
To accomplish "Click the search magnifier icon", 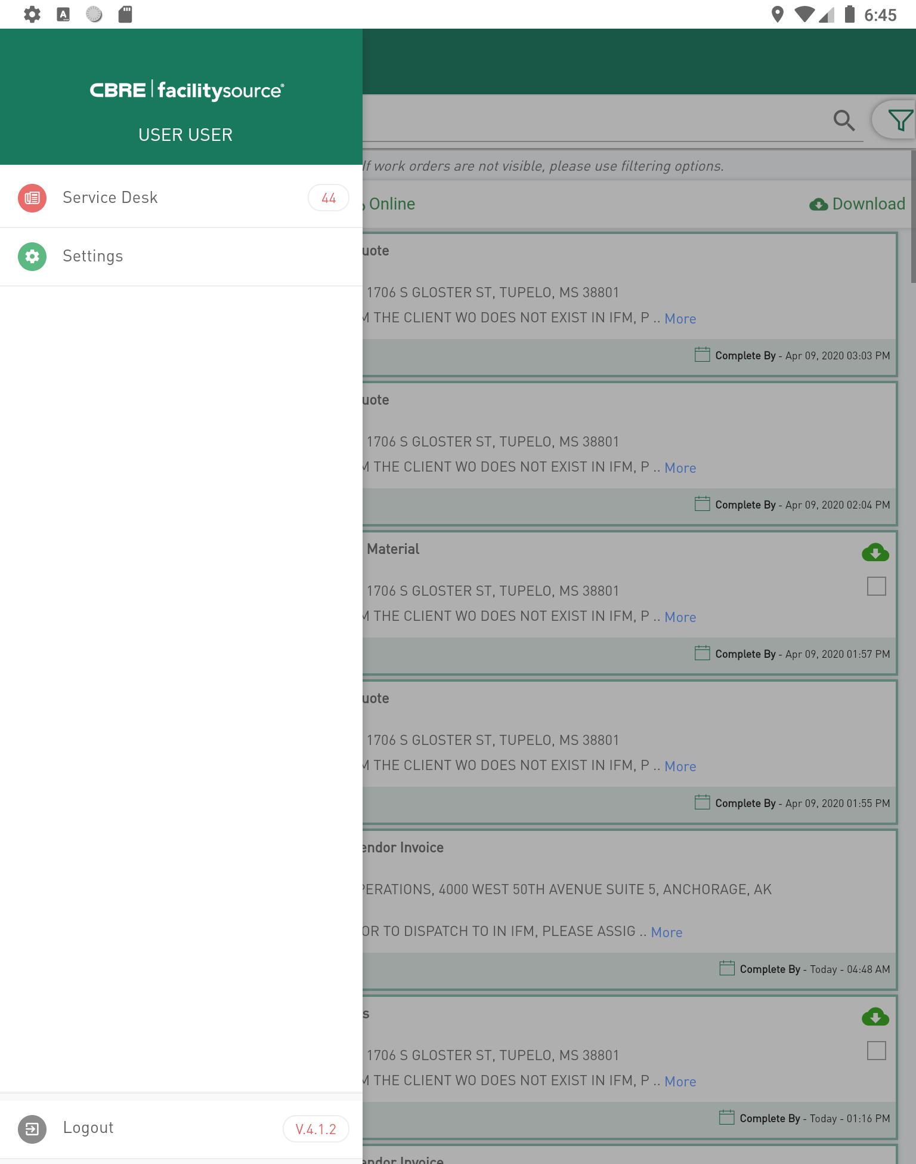I will [x=844, y=120].
